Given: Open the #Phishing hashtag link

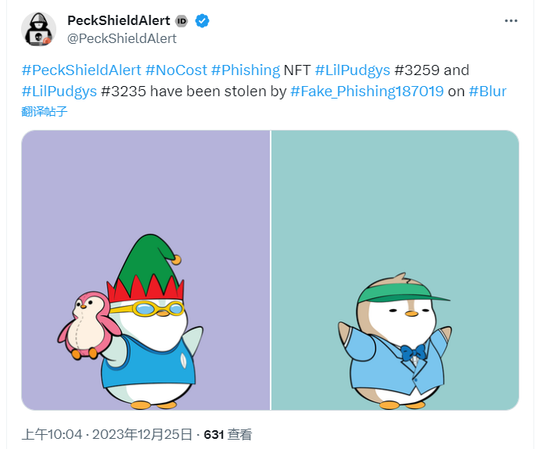Looking at the screenshot, I should tap(245, 70).
